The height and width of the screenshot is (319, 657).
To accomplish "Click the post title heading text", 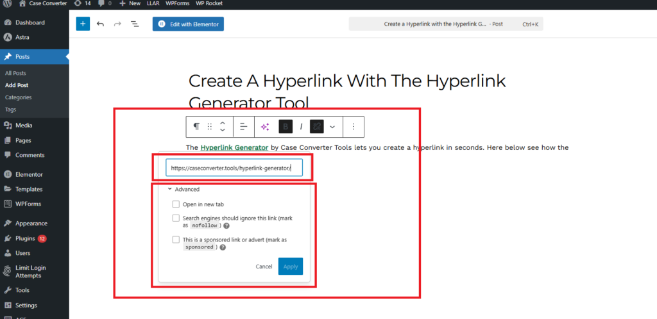I will [x=347, y=92].
